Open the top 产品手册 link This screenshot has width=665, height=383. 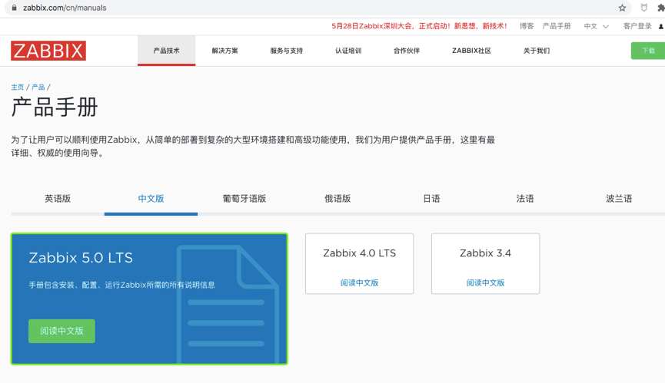pos(557,26)
